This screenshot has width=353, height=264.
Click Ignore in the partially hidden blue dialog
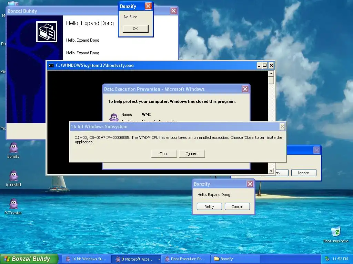[303, 173]
